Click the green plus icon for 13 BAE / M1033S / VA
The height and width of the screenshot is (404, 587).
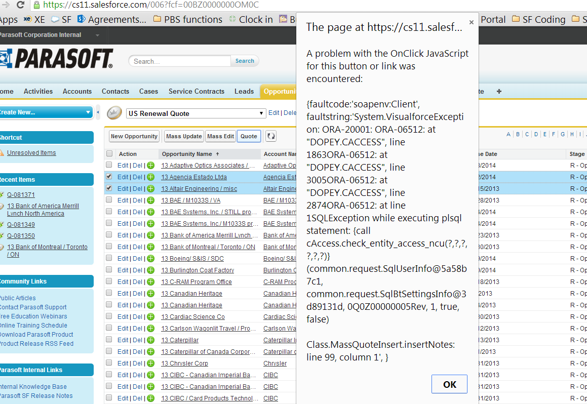tap(150, 200)
